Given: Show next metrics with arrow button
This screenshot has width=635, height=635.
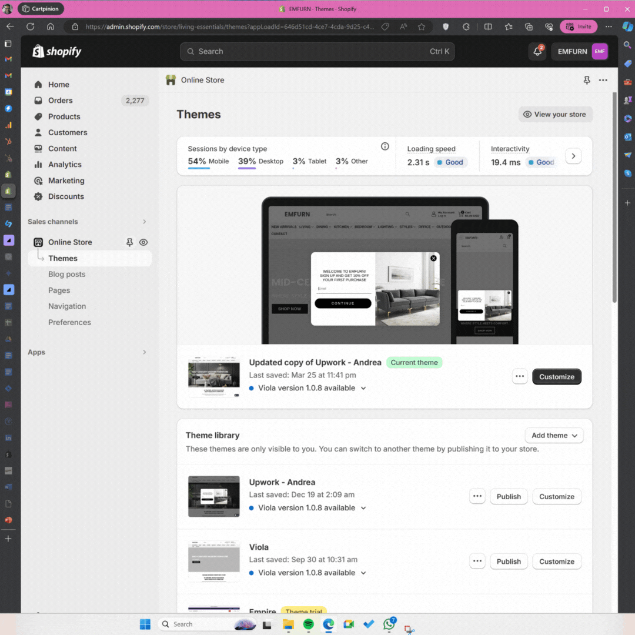Looking at the screenshot, I should tap(573, 156).
